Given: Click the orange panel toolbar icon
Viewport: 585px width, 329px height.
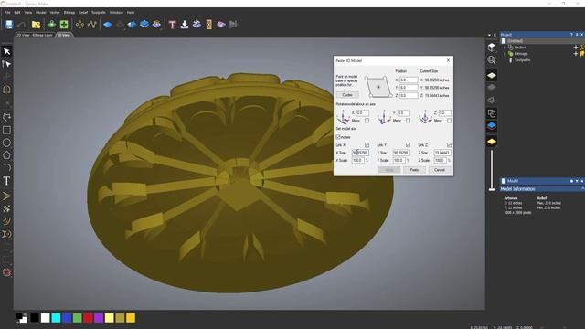Looking at the screenshot, I should pyautogui.click(x=209, y=25).
